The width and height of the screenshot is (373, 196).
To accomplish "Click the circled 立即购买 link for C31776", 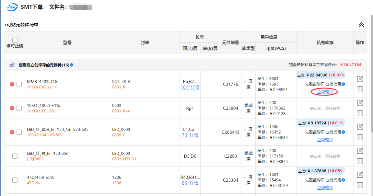I will pos(325,92).
